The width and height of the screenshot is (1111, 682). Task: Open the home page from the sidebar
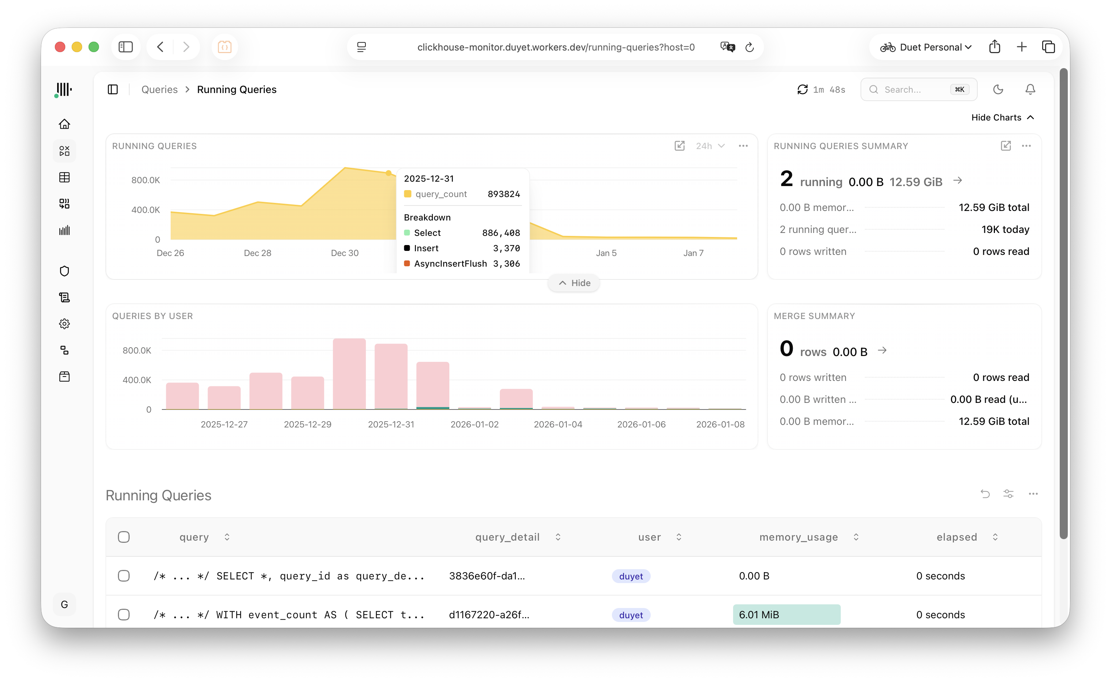[64, 124]
